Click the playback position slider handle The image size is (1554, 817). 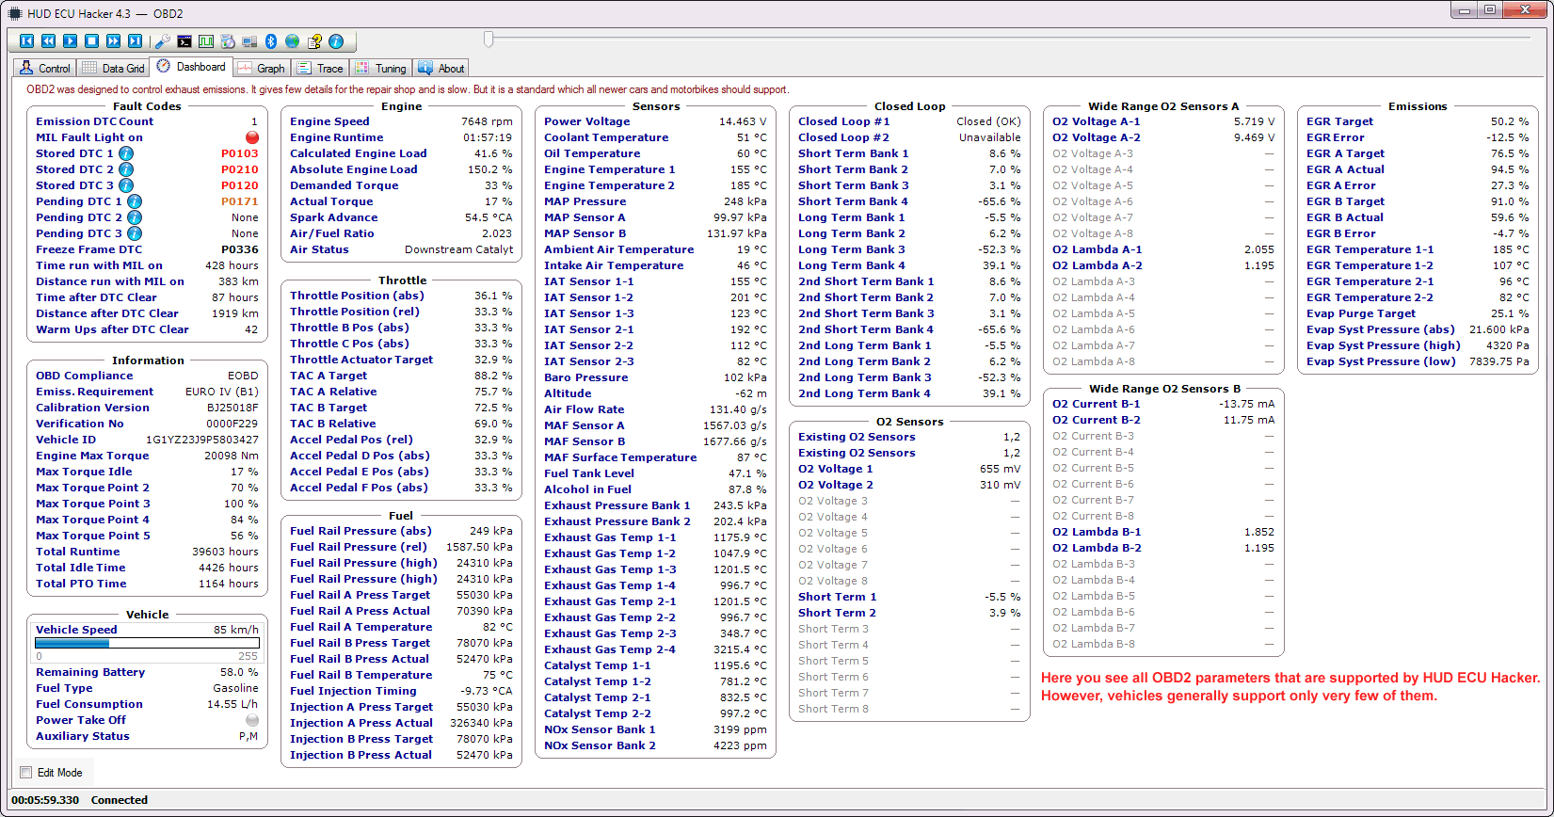click(489, 39)
